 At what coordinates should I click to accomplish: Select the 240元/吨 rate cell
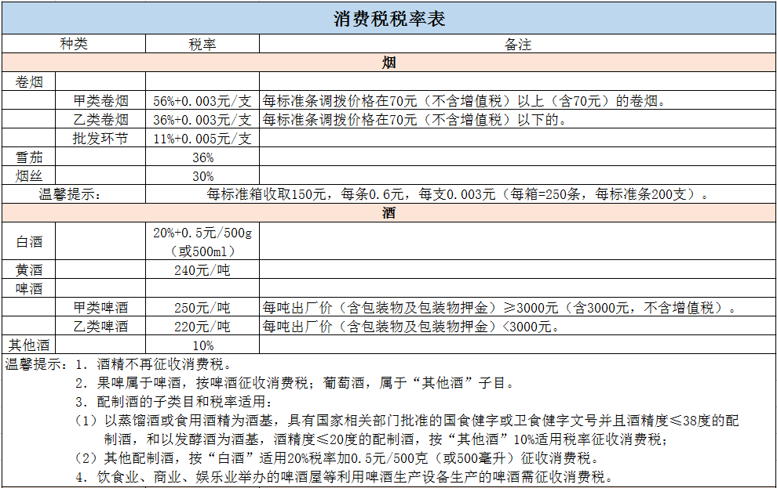coord(202,270)
